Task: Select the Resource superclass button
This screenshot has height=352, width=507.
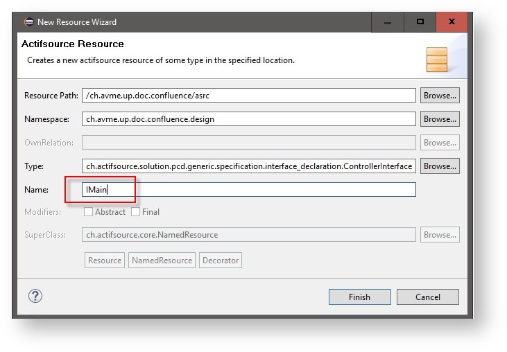Action: [x=105, y=261]
